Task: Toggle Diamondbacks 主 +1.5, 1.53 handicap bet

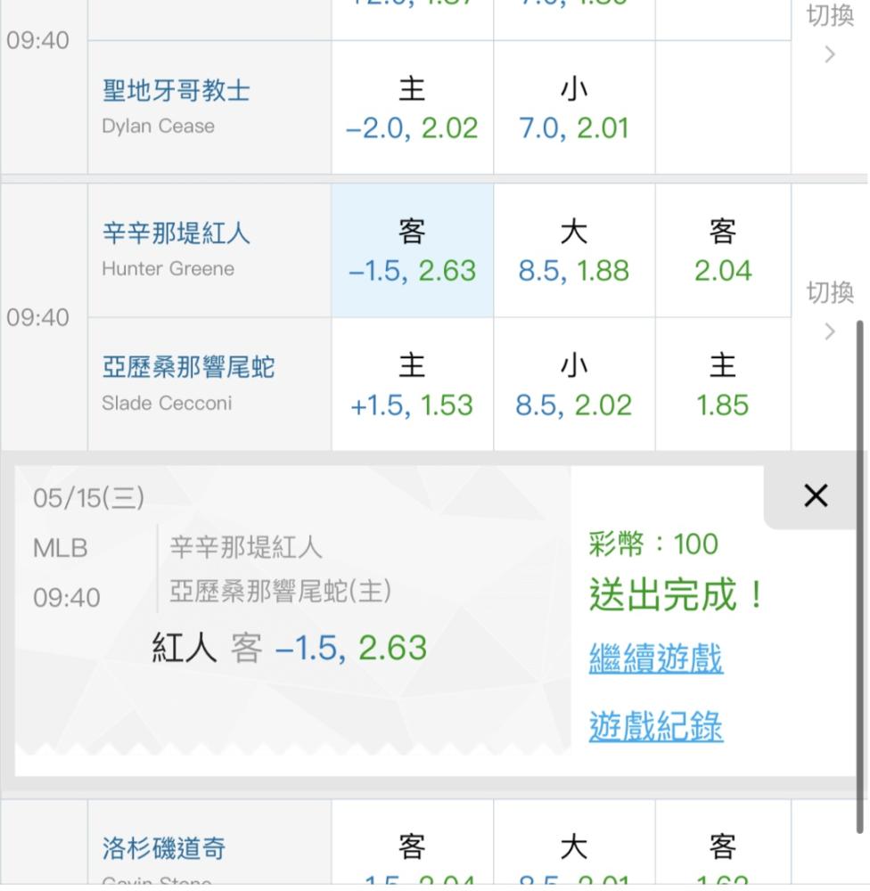Action: 412,385
